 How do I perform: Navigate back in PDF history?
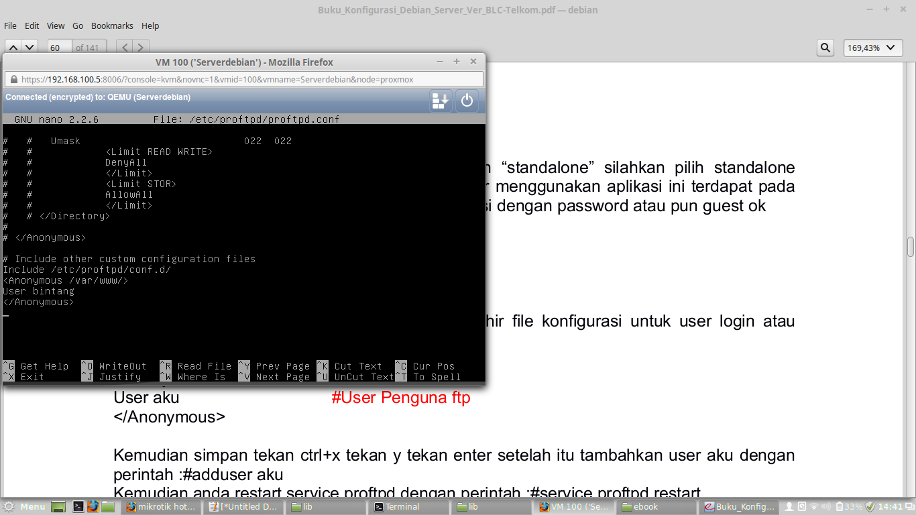125,48
